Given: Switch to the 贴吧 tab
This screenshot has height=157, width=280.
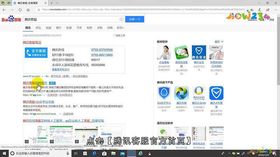Looking at the screenshot, I should pyautogui.click(x=89, y=28).
